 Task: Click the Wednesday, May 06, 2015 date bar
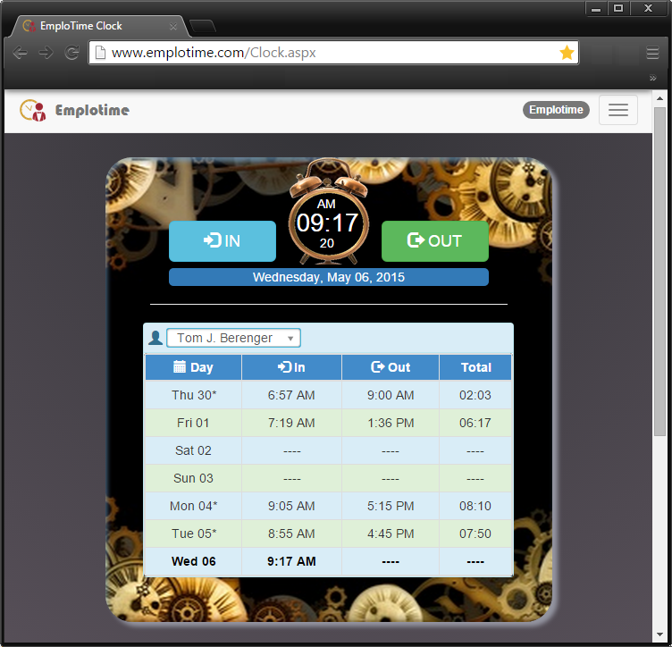coord(329,277)
